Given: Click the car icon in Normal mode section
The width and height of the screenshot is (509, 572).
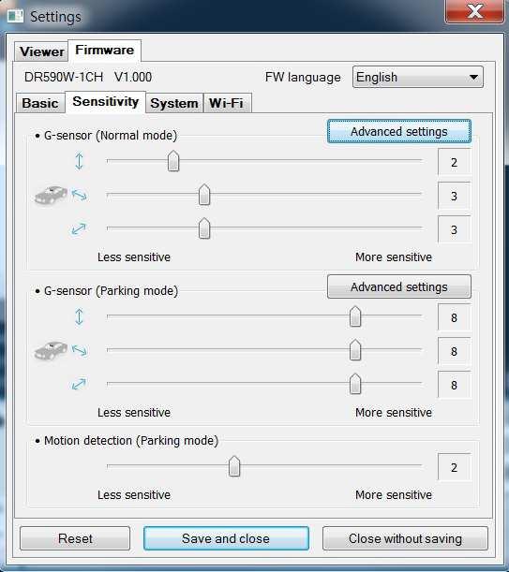Looking at the screenshot, I should (51, 196).
